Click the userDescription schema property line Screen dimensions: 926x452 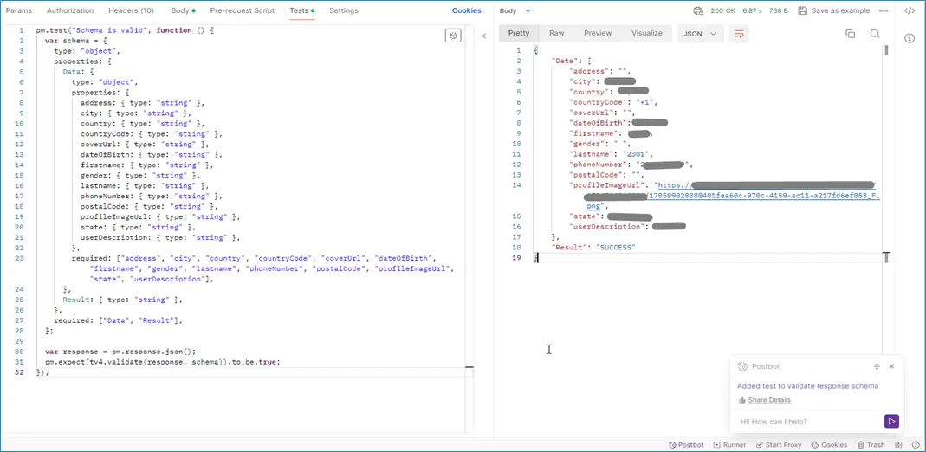[x=160, y=238]
